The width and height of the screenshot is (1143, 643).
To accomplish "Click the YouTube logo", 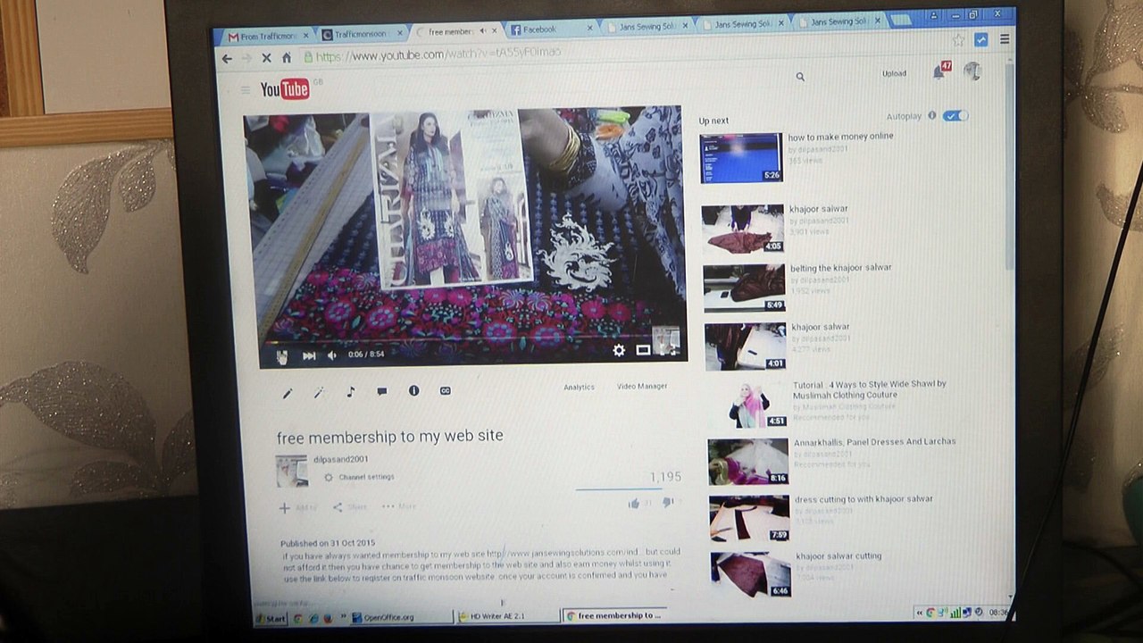I will point(285,88).
